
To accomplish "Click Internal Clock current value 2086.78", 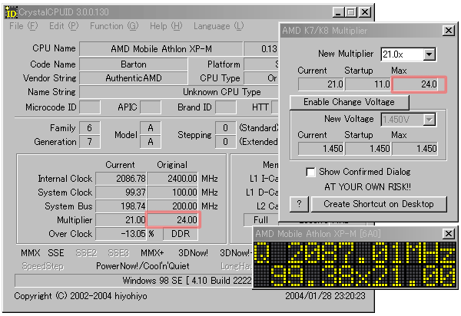I will (121, 179).
